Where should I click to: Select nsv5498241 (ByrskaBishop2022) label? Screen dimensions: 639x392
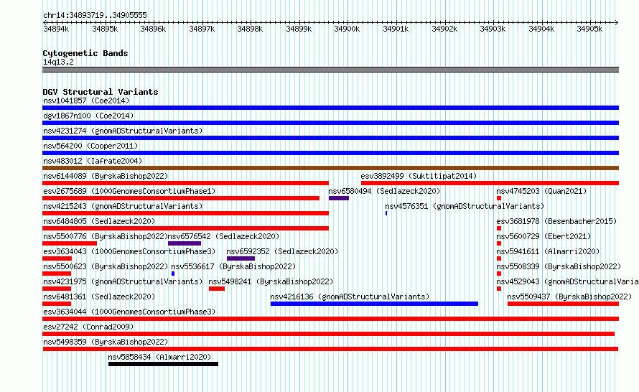click(271, 281)
